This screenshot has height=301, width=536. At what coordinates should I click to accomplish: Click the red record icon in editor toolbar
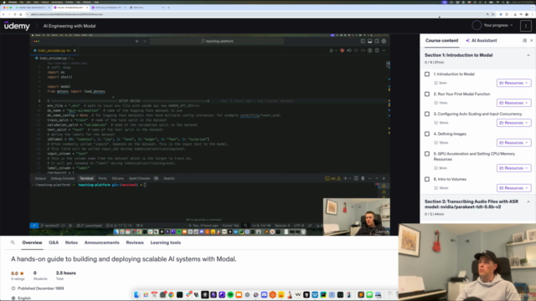click(342, 50)
